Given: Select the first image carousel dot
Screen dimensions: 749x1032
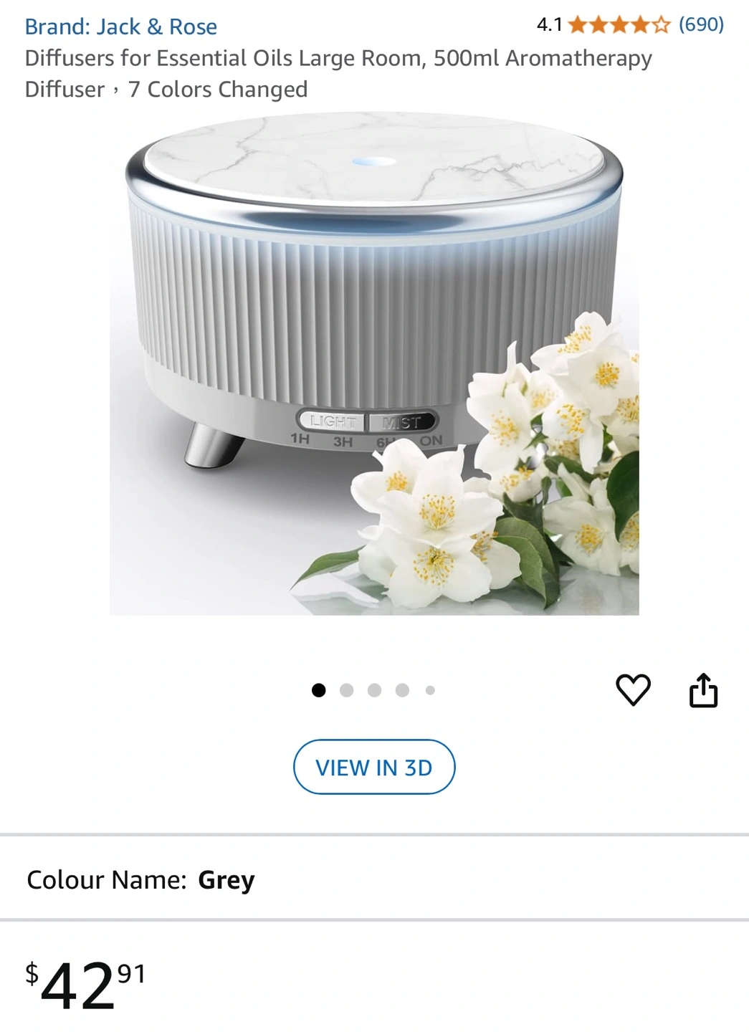Looking at the screenshot, I should click(x=319, y=690).
